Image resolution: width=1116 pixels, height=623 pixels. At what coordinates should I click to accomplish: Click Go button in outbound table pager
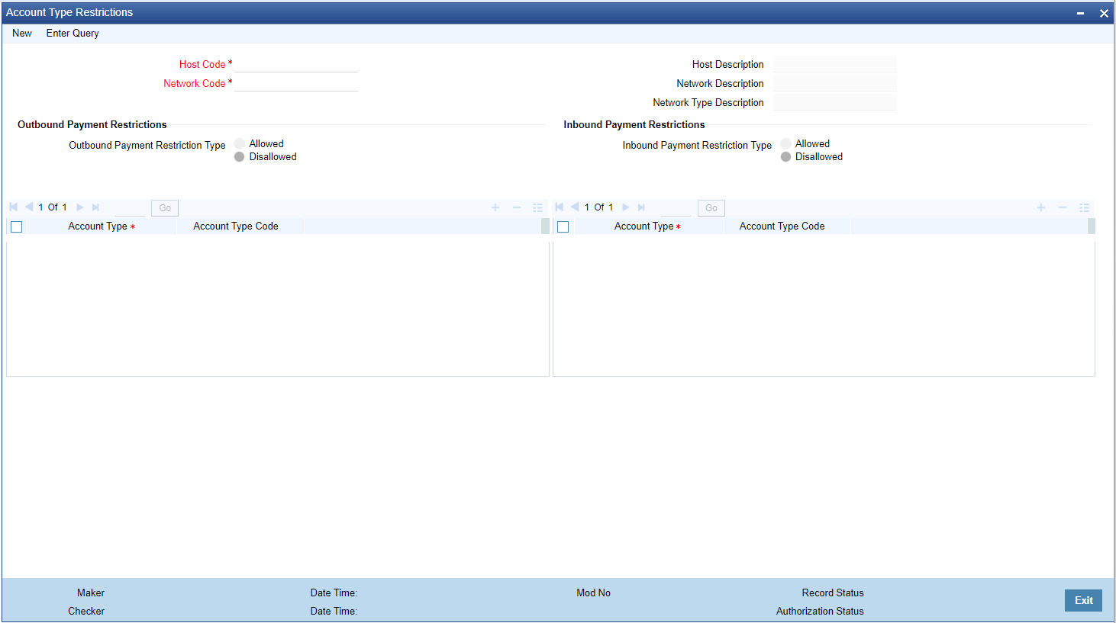point(165,208)
